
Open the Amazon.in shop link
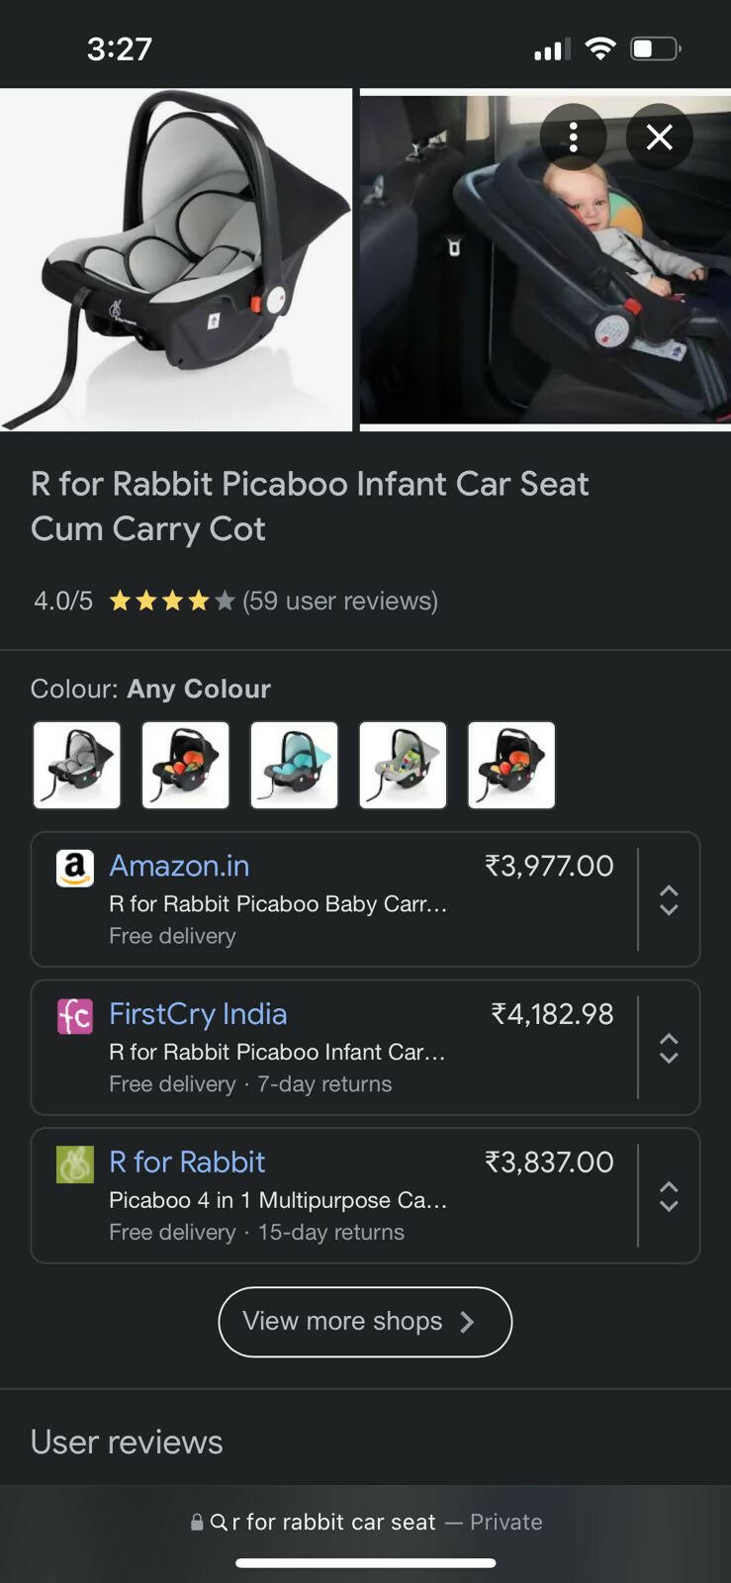pyautogui.click(x=179, y=866)
